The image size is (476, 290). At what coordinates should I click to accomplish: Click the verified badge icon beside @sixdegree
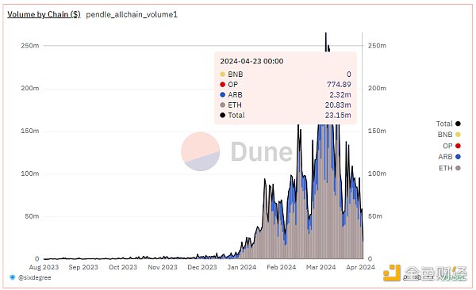coord(13,277)
